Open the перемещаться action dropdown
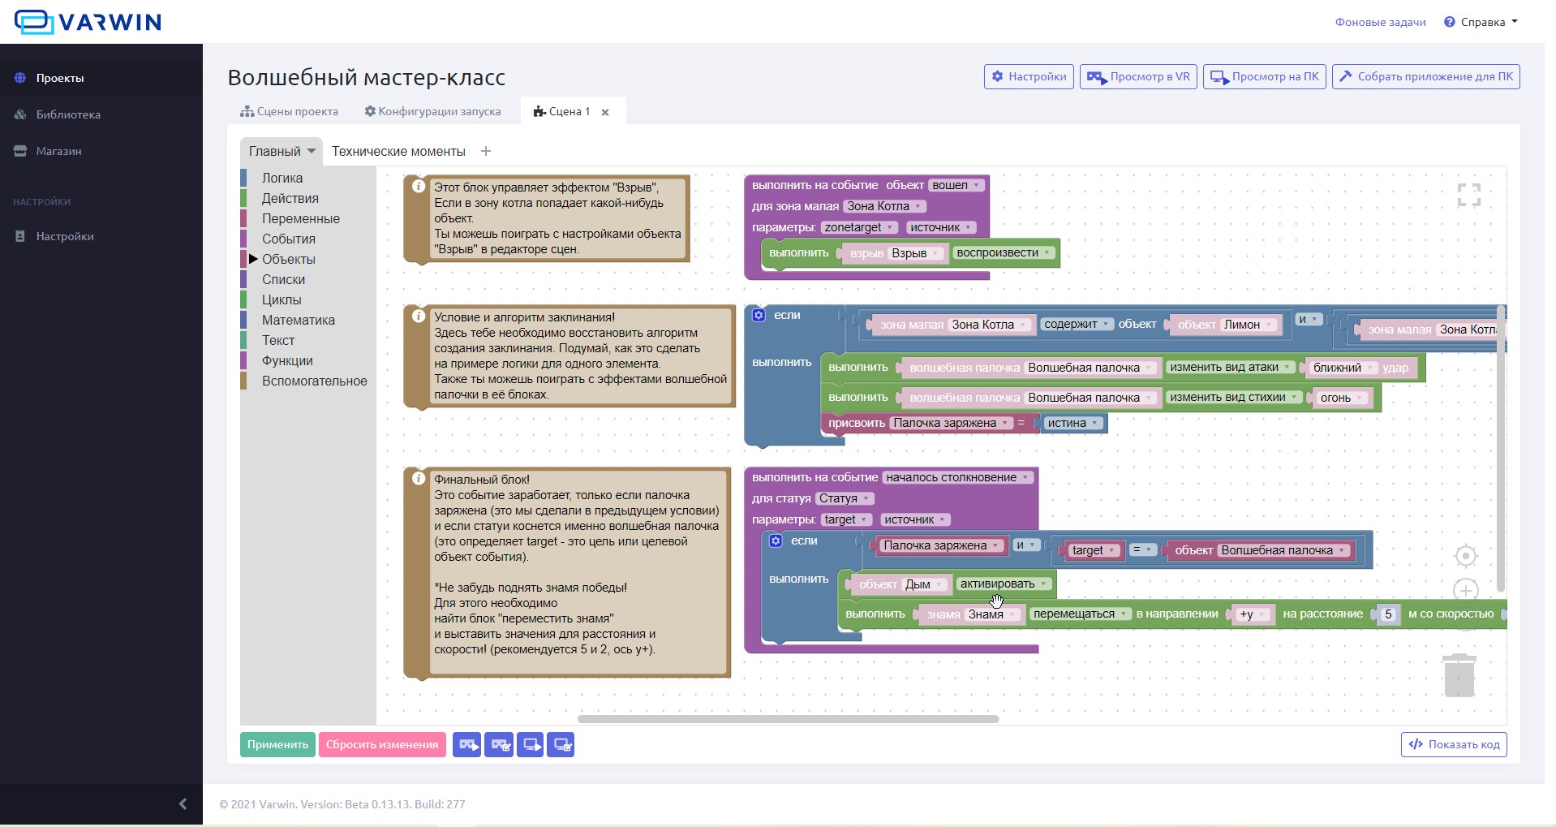Screen dimensions: 1556x827 (x=1081, y=614)
